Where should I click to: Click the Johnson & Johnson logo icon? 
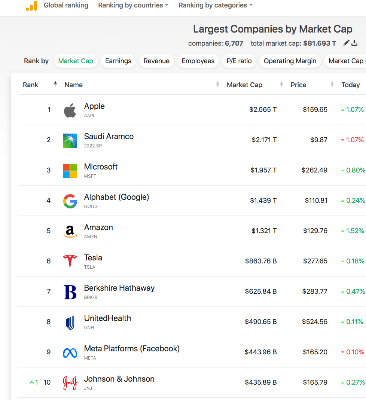tap(70, 383)
